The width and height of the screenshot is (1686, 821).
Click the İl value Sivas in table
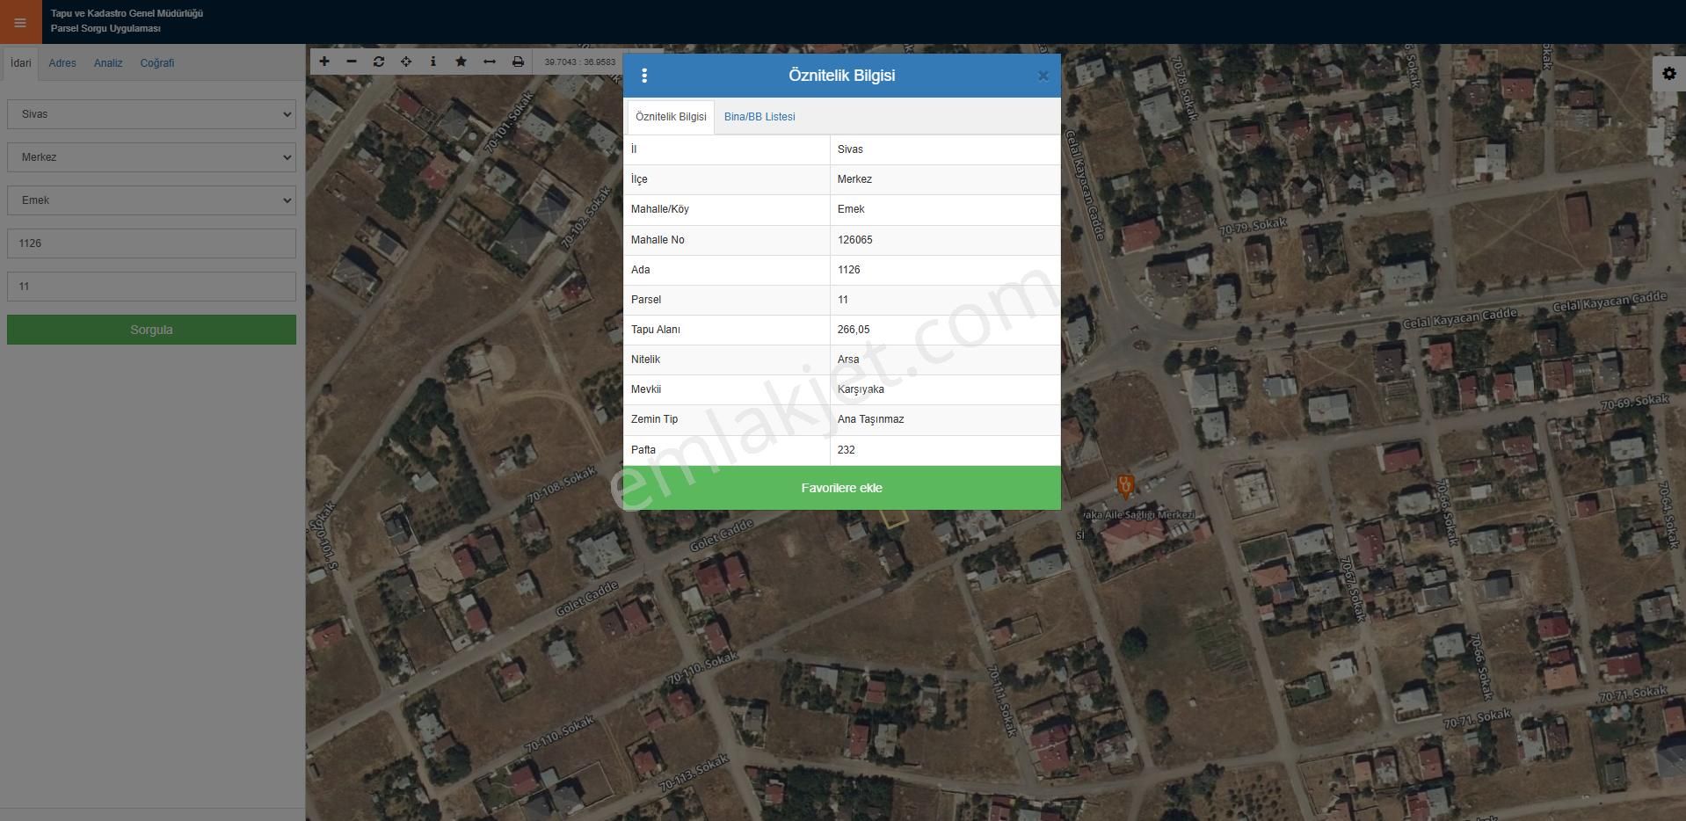(850, 149)
